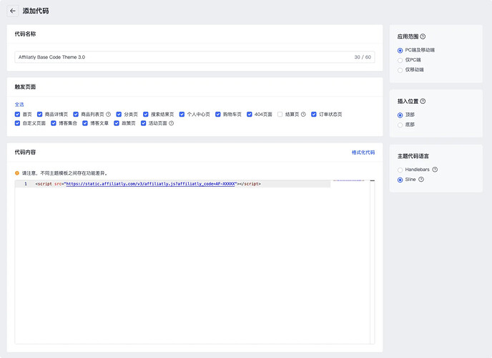
Task: Click the 添加代码 page title
Action: click(x=36, y=11)
